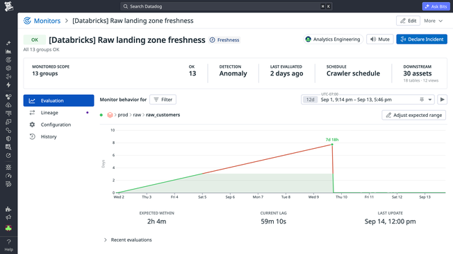Click the Crawler schedule value
This screenshot has width=453, height=254.
point(353,73)
